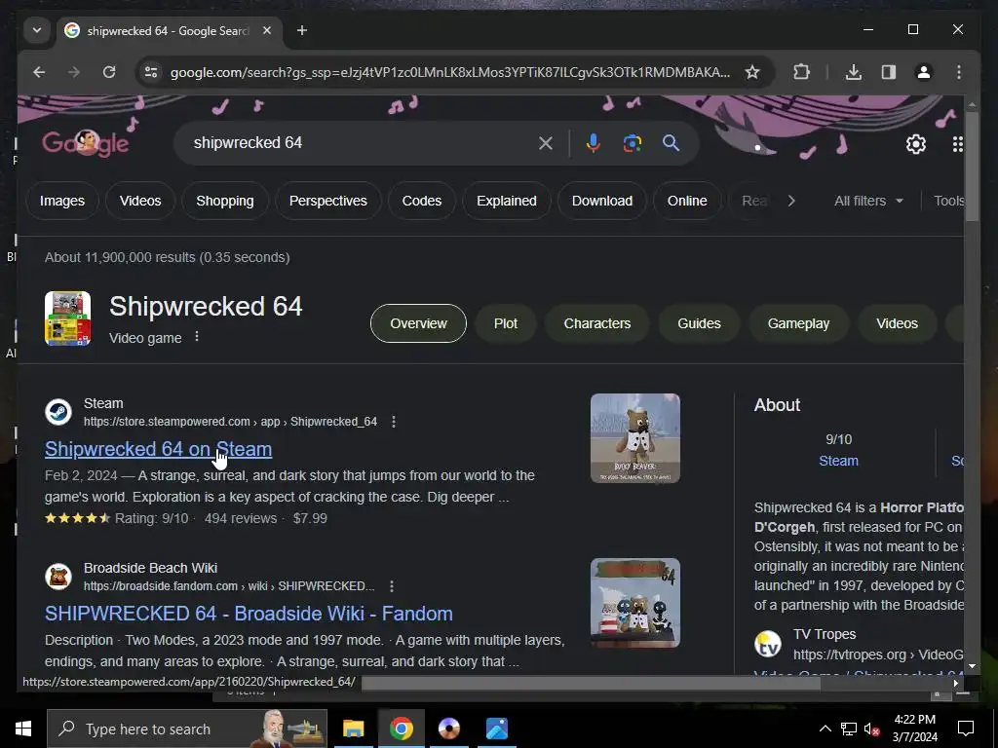Select the Codes filter chip
The width and height of the screenshot is (998, 748).
421,201
